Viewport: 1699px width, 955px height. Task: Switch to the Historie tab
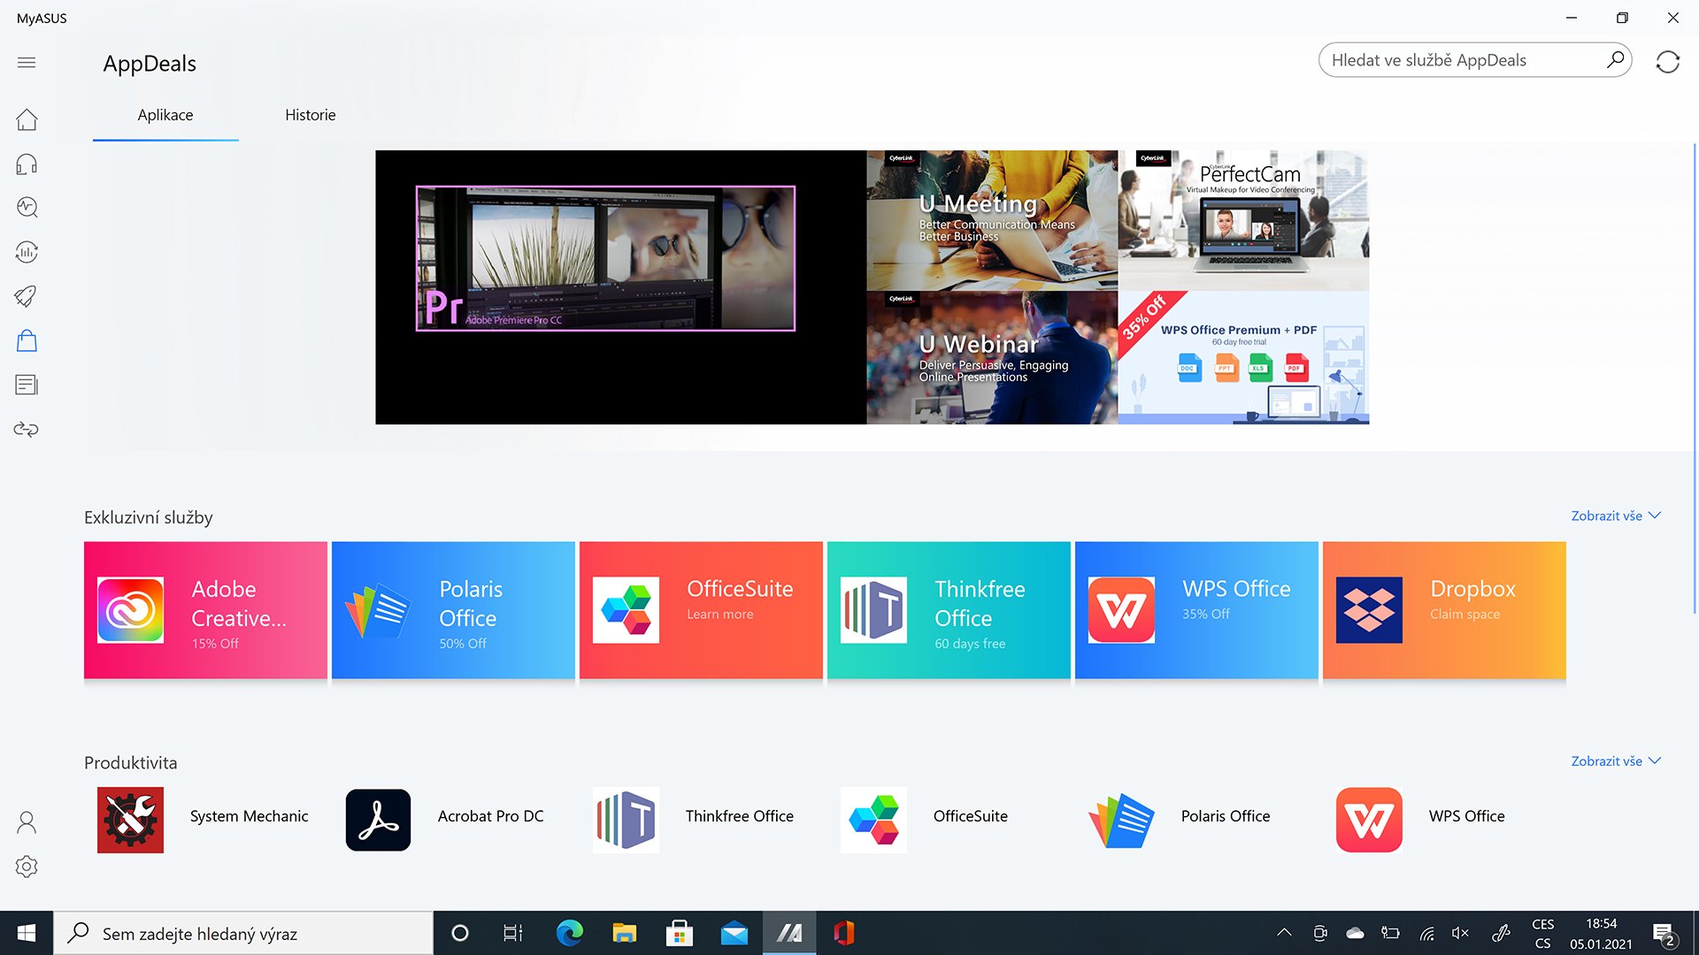(x=311, y=115)
